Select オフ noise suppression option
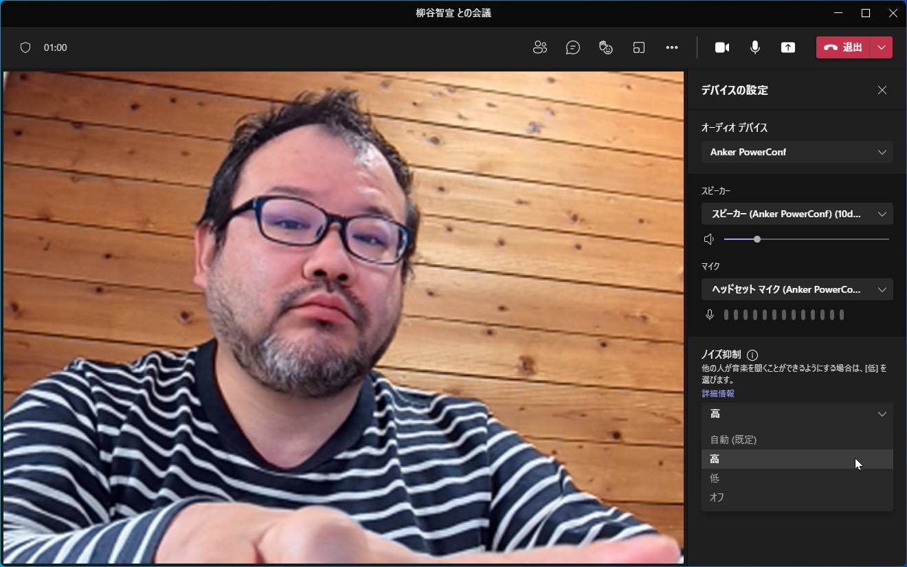The image size is (907, 567). coord(797,498)
